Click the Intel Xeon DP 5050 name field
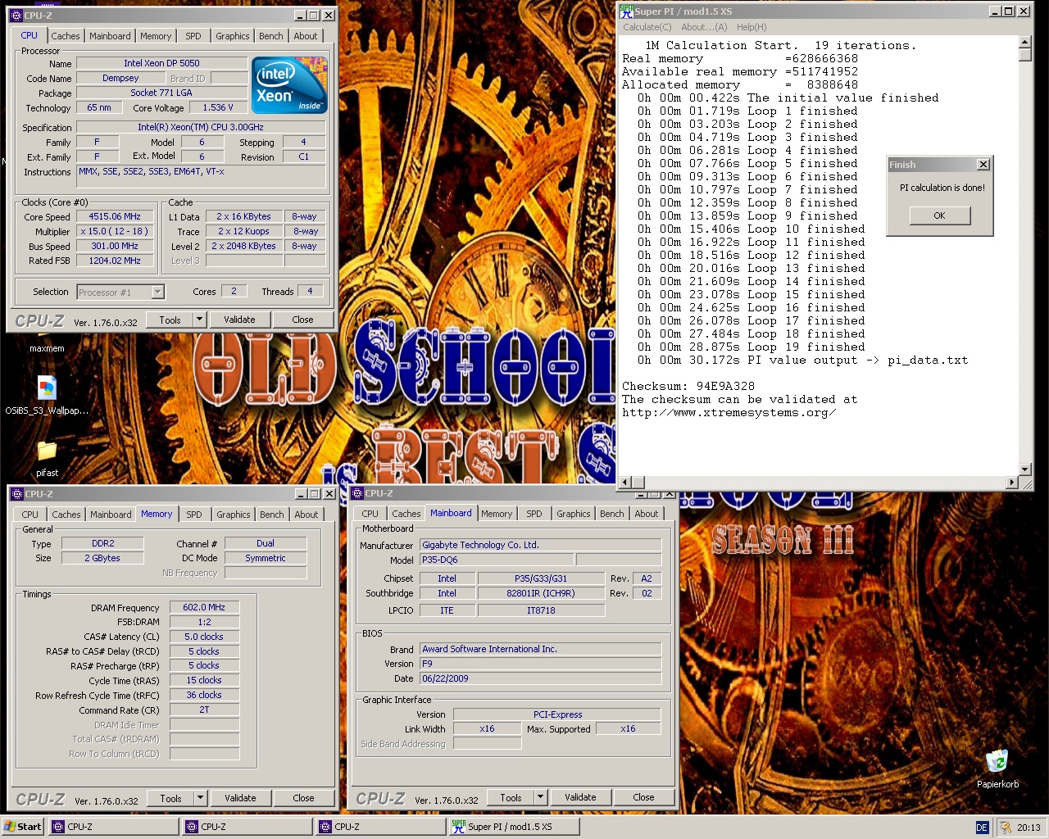Screen dimensions: 1049x839 click(161, 63)
